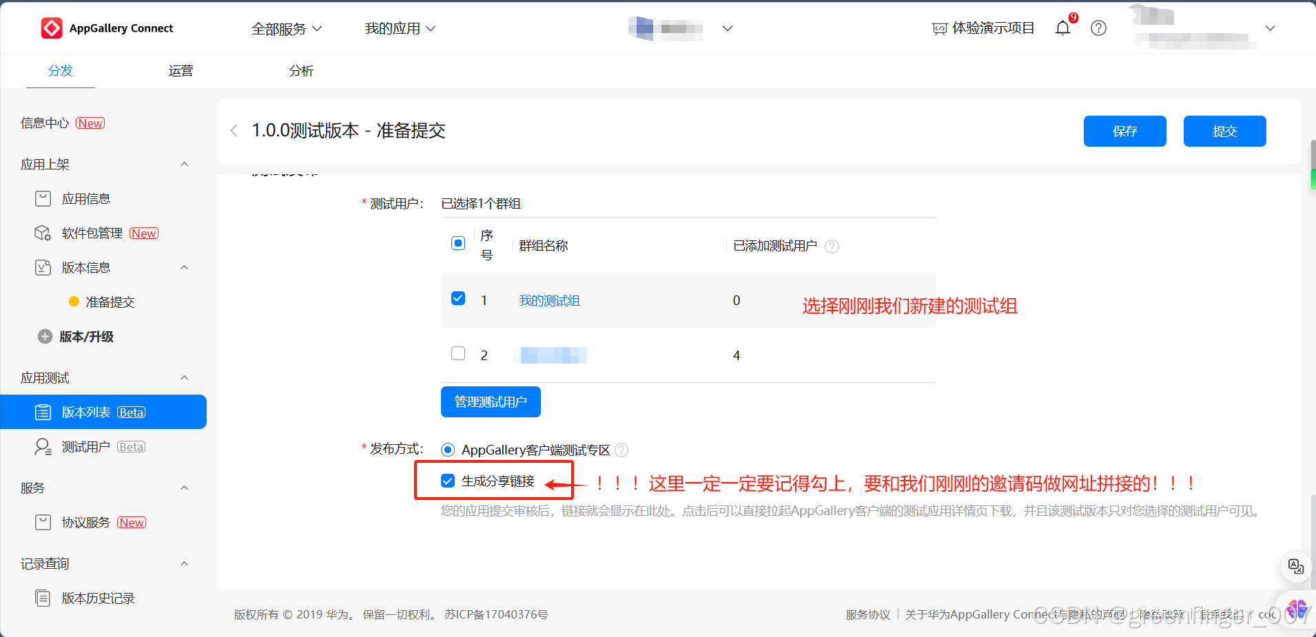Open the 服务协议 footer link
This screenshot has height=637, width=1316.
868,614
